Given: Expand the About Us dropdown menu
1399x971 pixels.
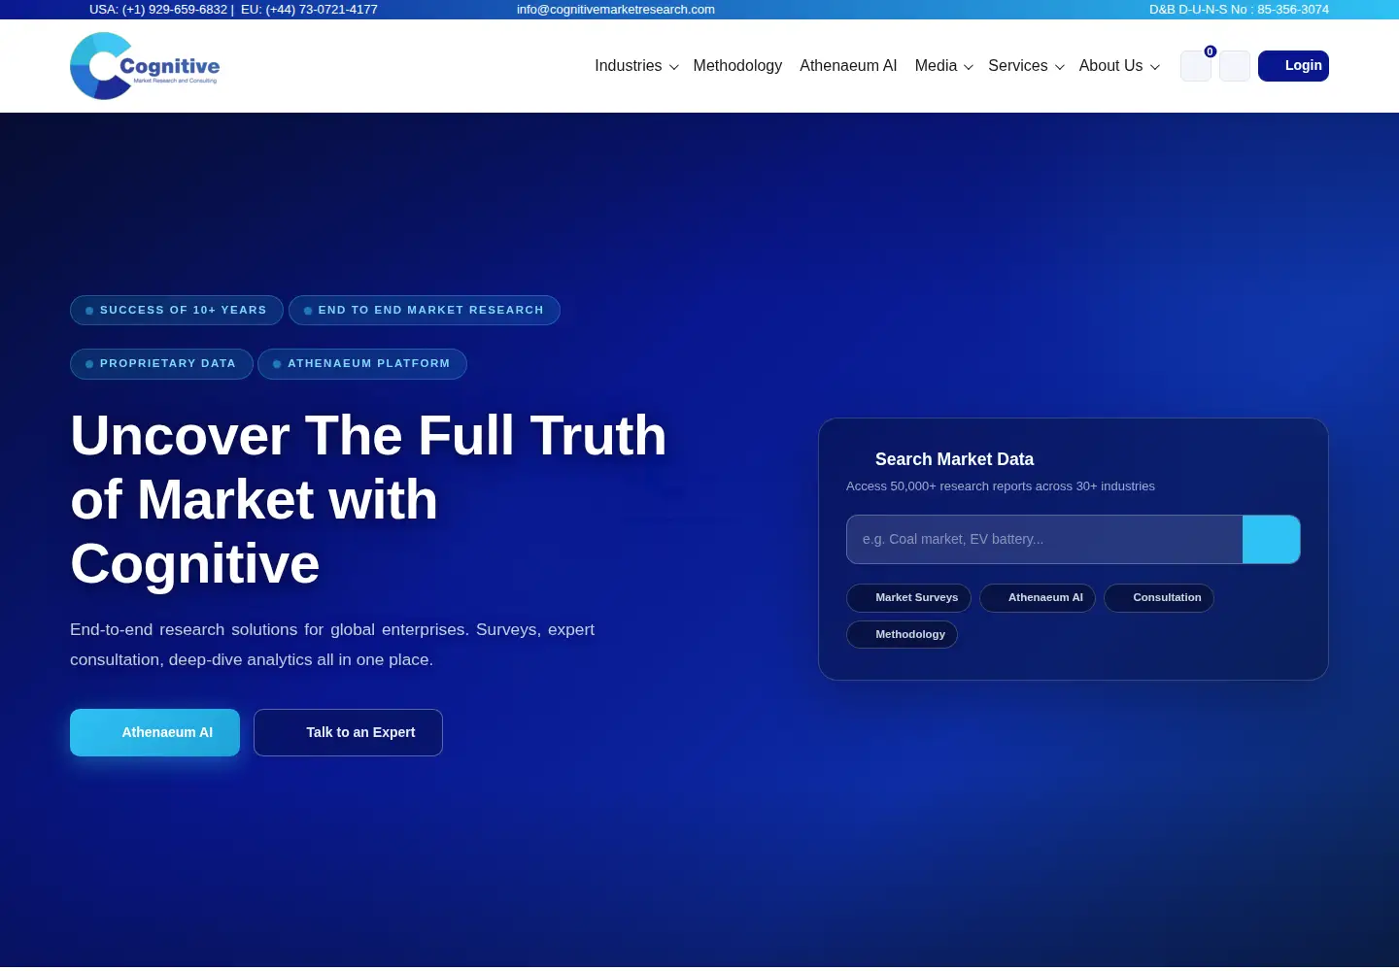Looking at the screenshot, I should 1119,66.
